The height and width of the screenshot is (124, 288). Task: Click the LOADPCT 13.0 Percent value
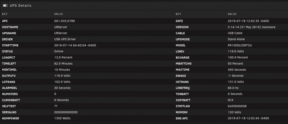(x=63, y=58)
